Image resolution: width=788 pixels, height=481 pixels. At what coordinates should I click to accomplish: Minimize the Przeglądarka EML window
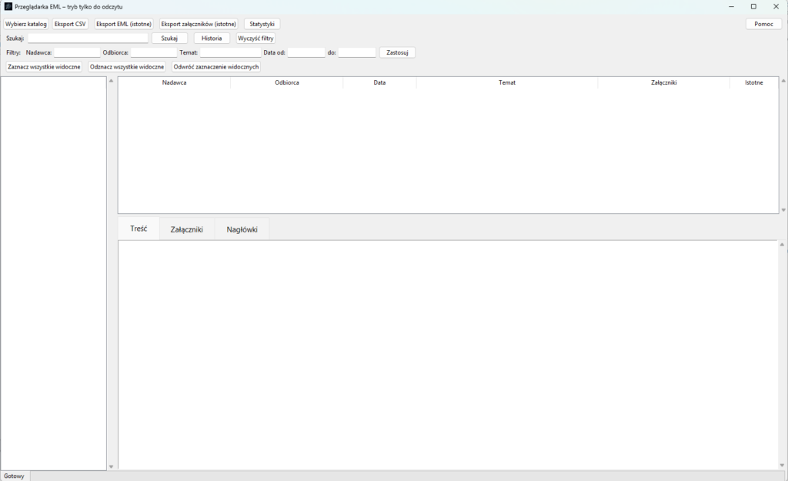pyautogui.click(x=731, y=6)
